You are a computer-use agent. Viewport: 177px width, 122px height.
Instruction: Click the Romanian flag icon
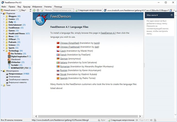coord(58,67)
